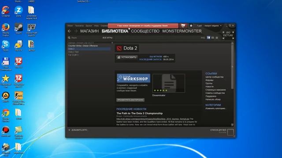The height and width of the screenshot is (158, 282).
Task: Open the Новости link
Action: 209,87
